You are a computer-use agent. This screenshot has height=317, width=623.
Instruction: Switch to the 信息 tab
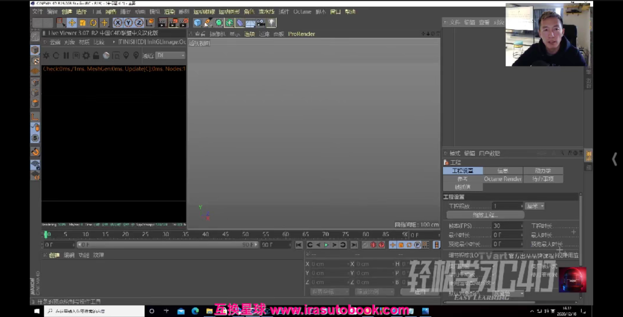pyautogui.click(x=503, y=171)
